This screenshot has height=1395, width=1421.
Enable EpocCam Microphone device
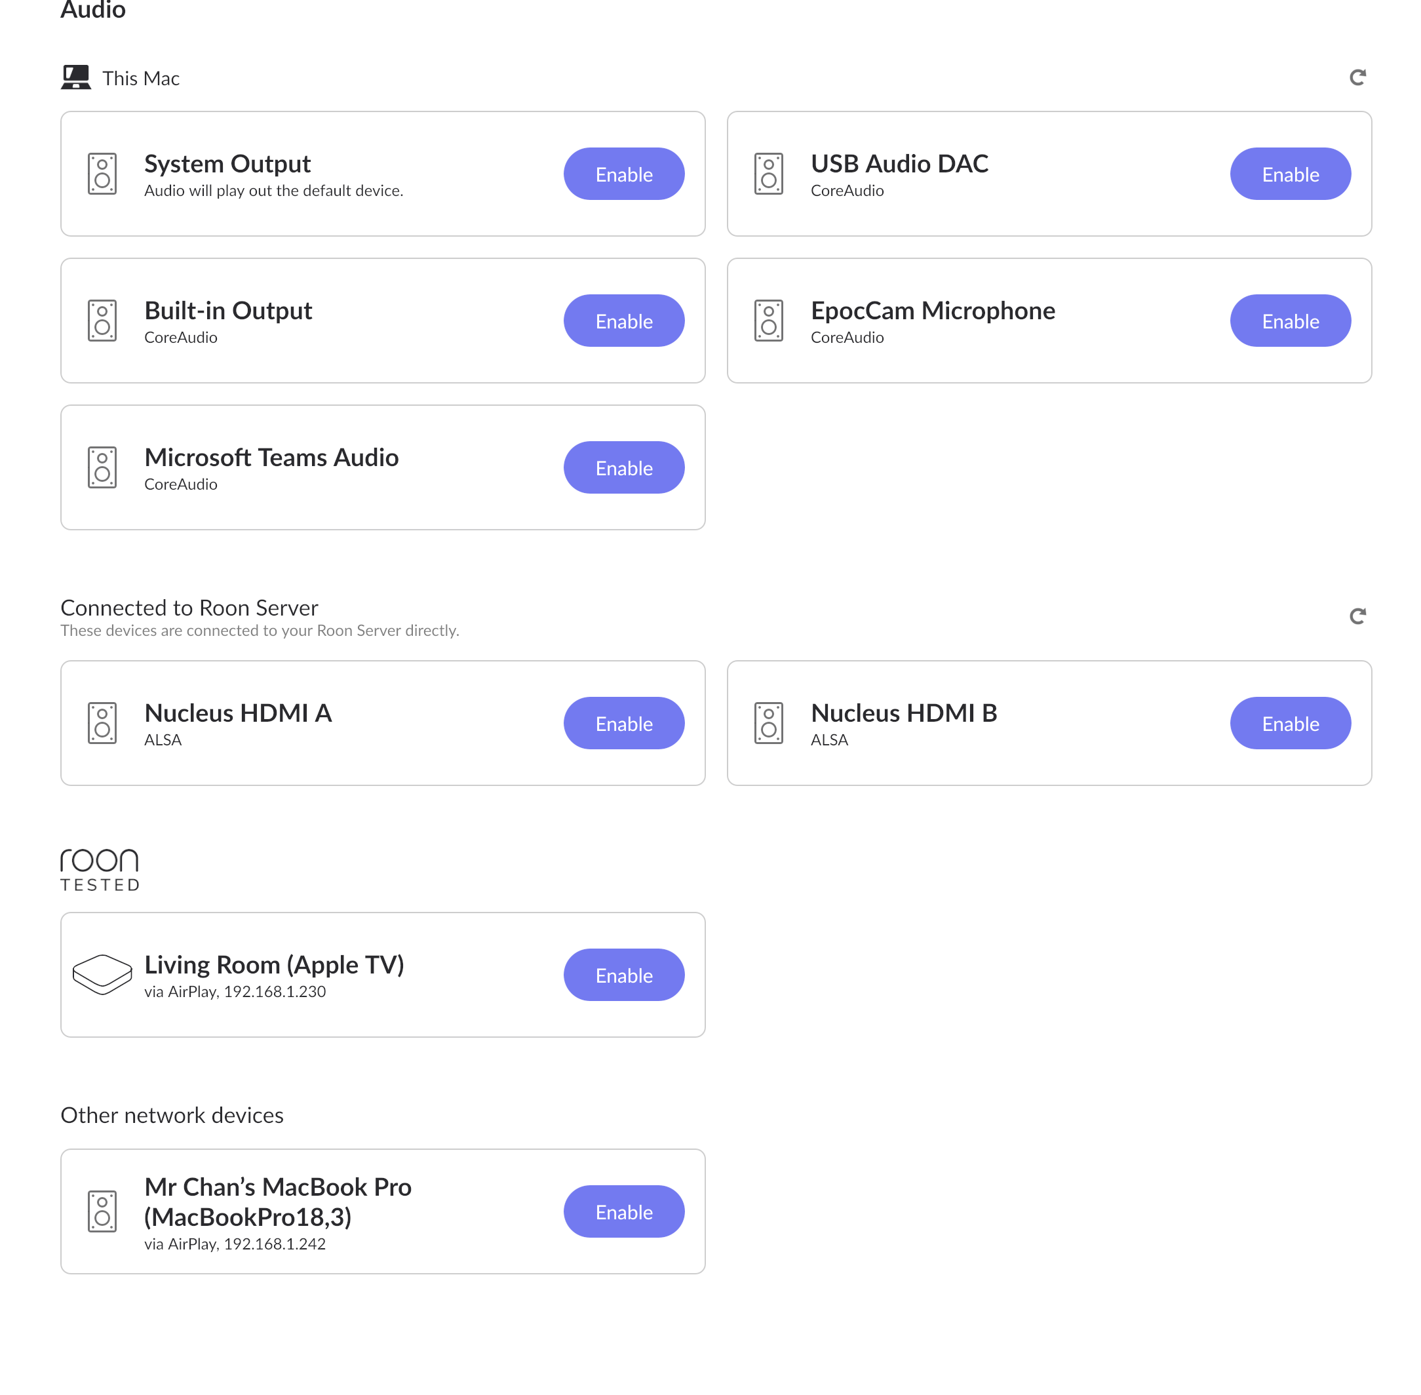click(x=1291, y=321)
